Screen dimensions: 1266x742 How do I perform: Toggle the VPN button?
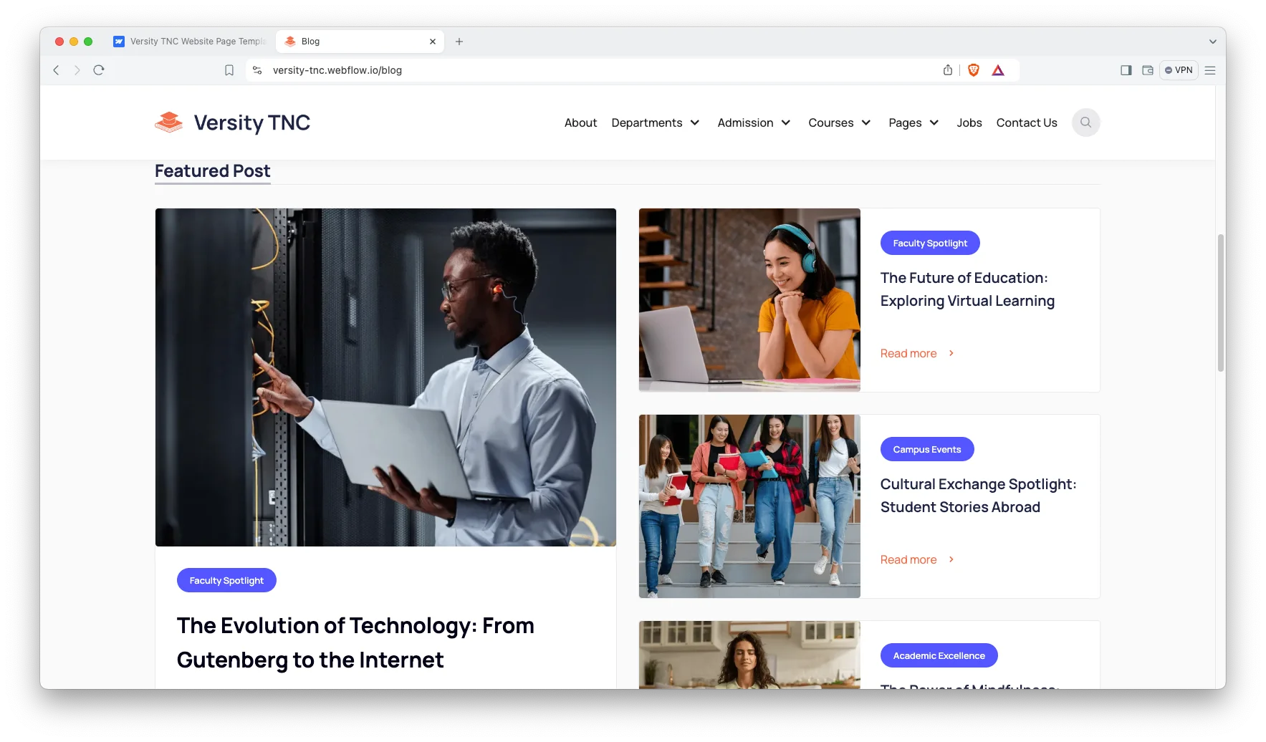tap(1179, 70)
